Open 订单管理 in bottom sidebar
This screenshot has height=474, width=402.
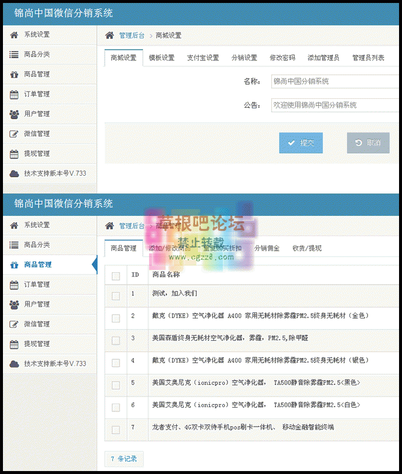(50, 285)
